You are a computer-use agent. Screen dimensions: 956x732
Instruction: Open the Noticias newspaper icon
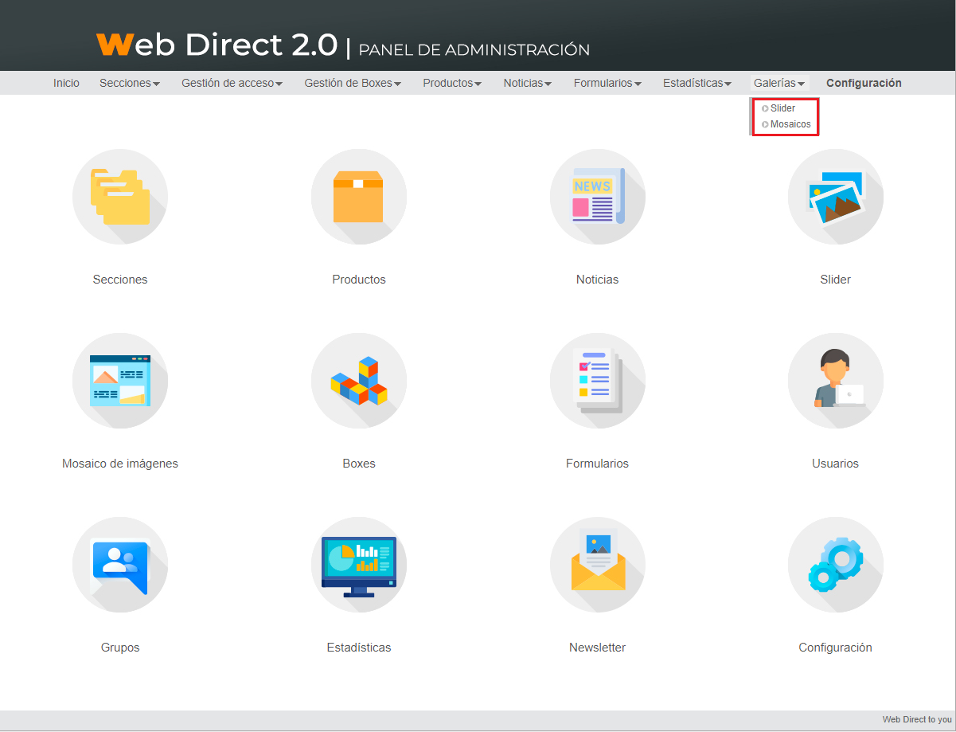click(597, 197)
